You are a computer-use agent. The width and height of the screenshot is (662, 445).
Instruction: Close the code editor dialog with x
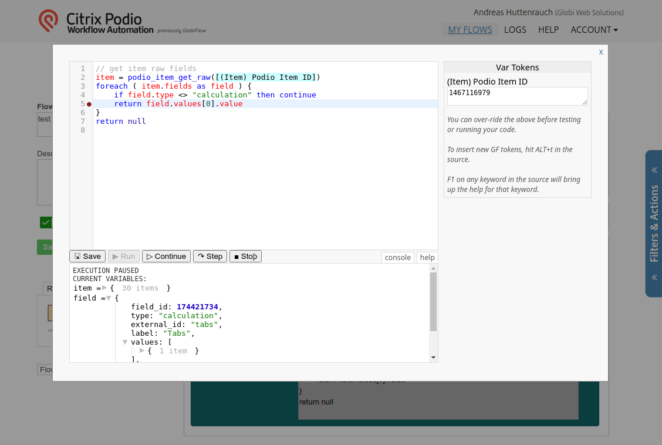tap(601, 52)
